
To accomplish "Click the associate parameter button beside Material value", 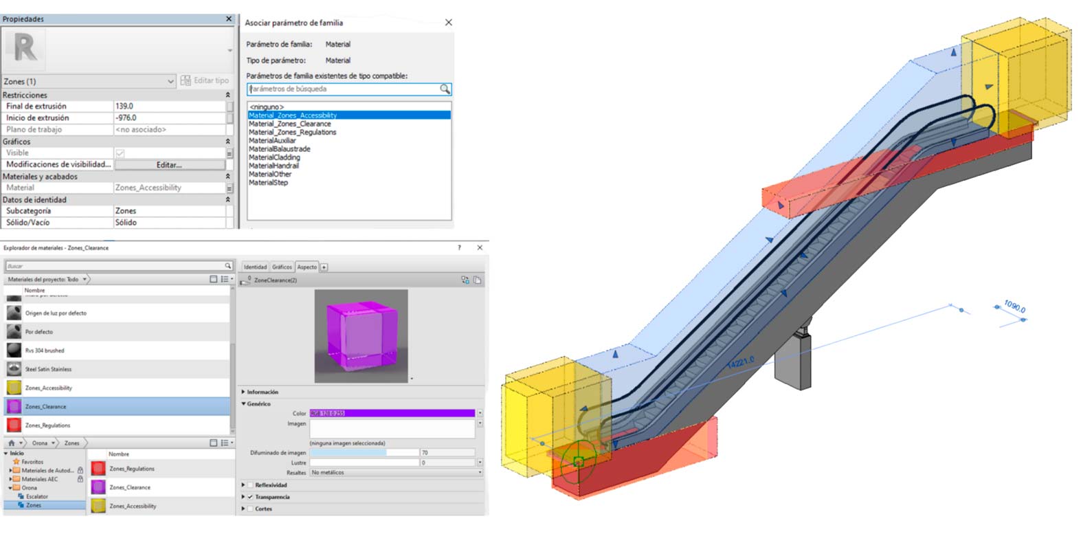I will [230, 188].
